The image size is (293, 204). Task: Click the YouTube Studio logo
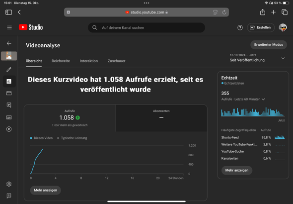tap(31, 27)
